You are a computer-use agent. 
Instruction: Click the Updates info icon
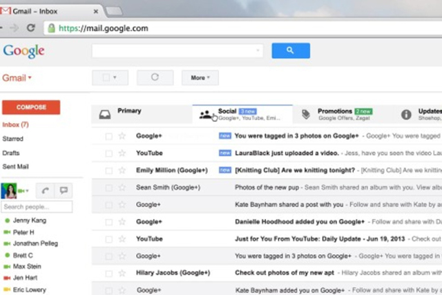point(406,115)
